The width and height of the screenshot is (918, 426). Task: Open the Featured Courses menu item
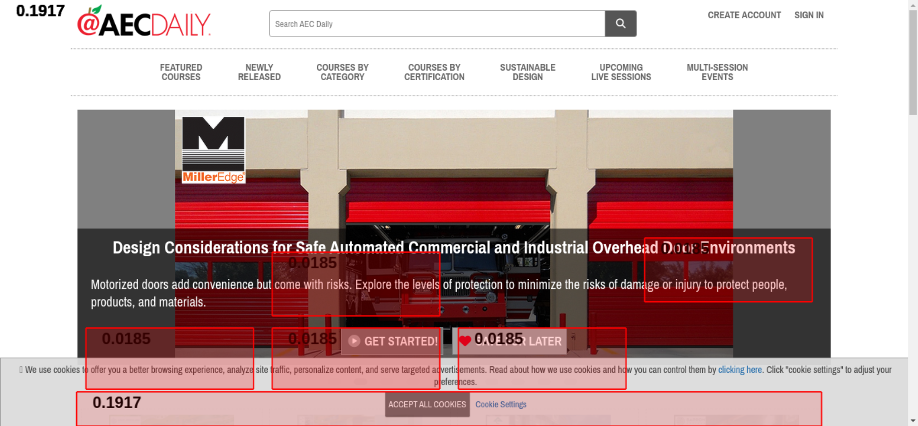point(181,72)
